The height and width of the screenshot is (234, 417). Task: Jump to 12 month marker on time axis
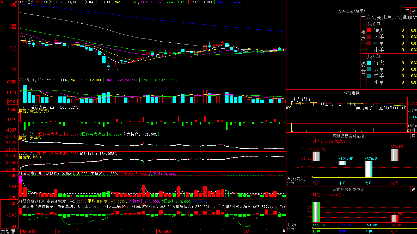pos(58,231)
